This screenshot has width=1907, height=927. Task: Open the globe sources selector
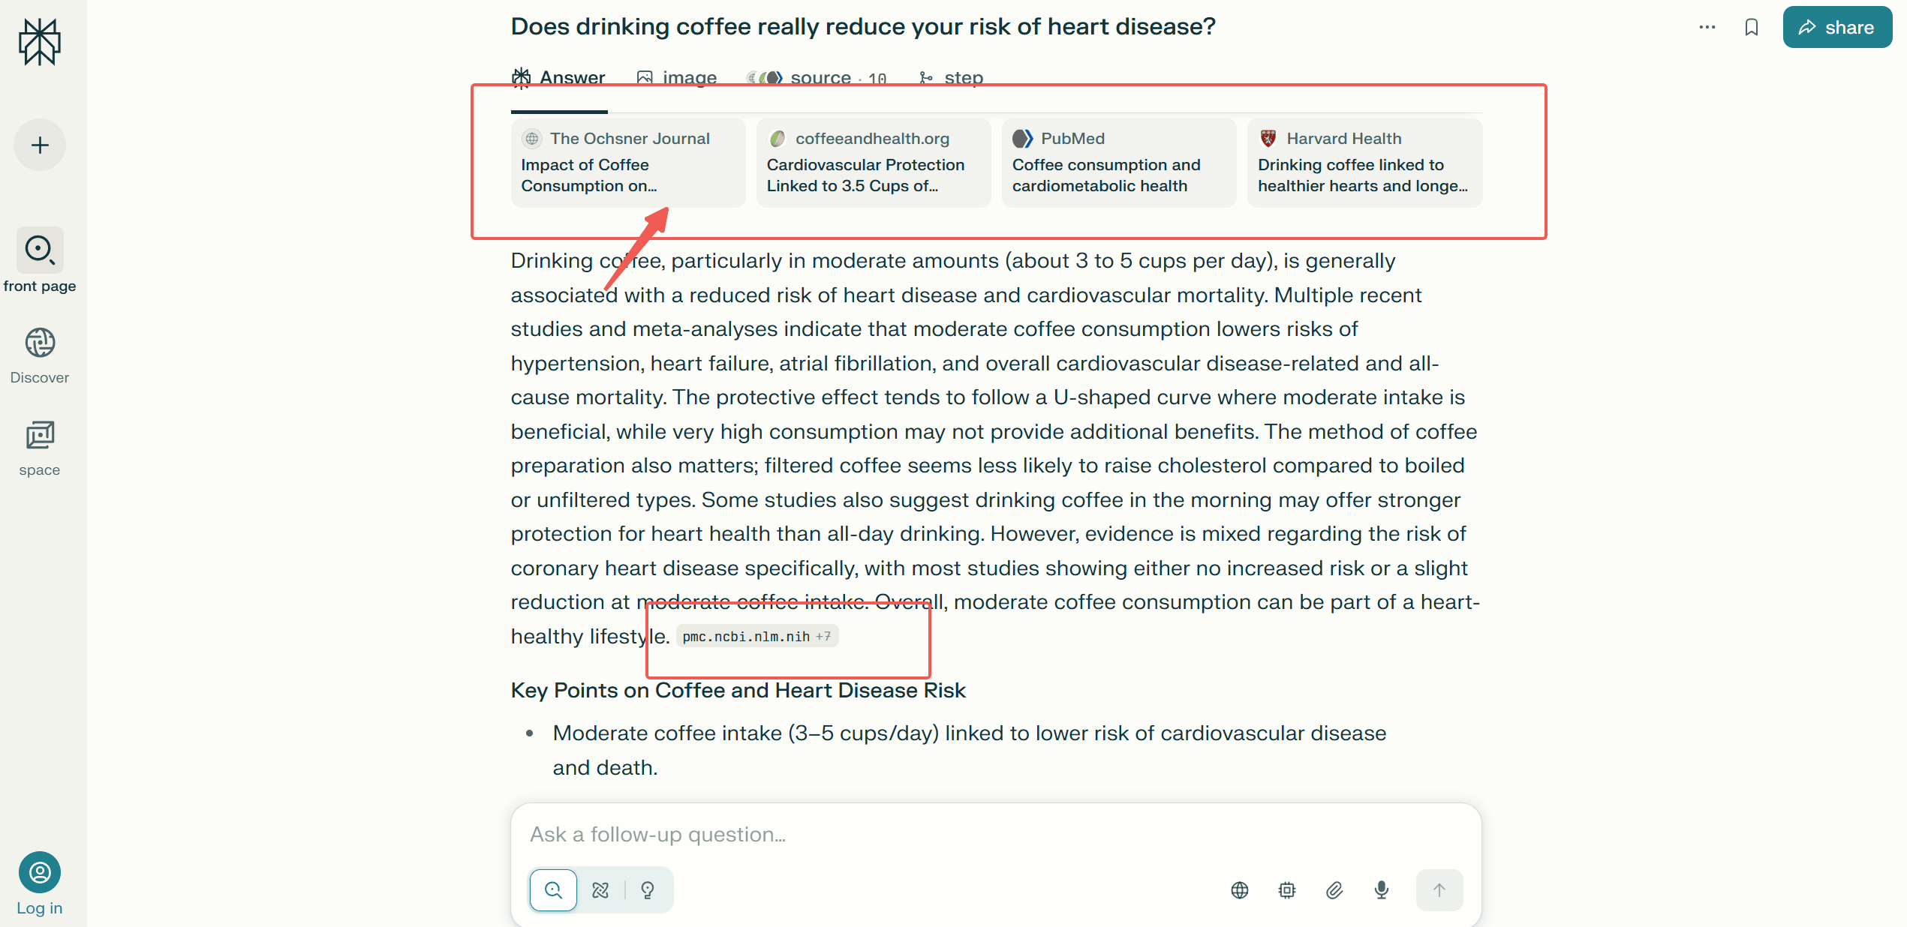click(1240, 890)
